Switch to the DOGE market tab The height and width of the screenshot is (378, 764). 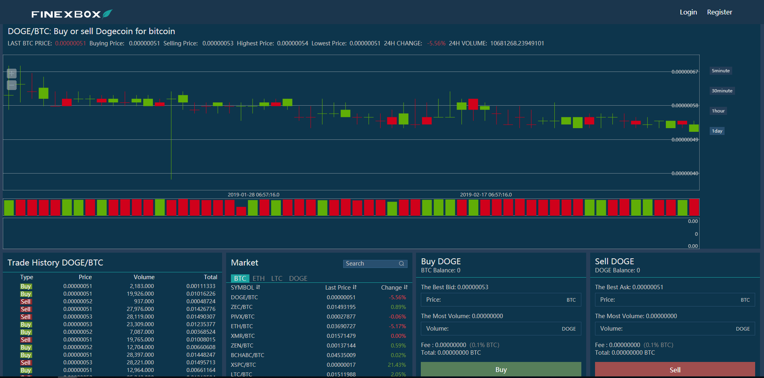[x=298, y=278]
